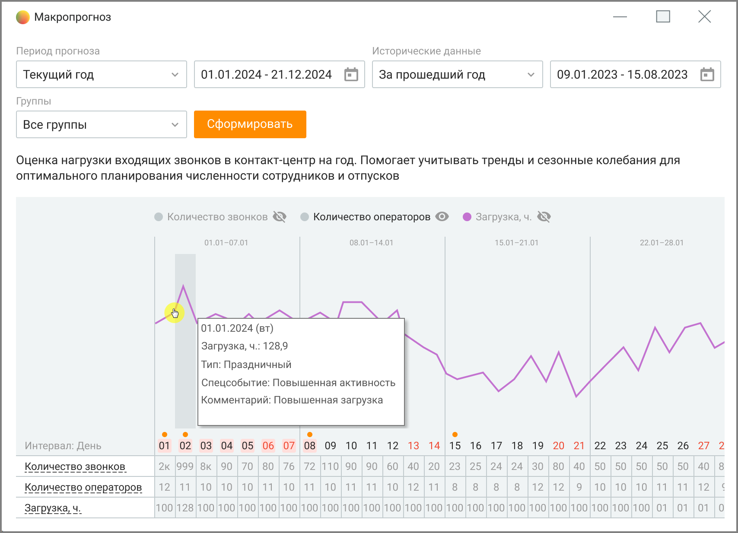Click the week header 22.01–28.01
This screenshot has width=738, height=533.
[662, 243]
